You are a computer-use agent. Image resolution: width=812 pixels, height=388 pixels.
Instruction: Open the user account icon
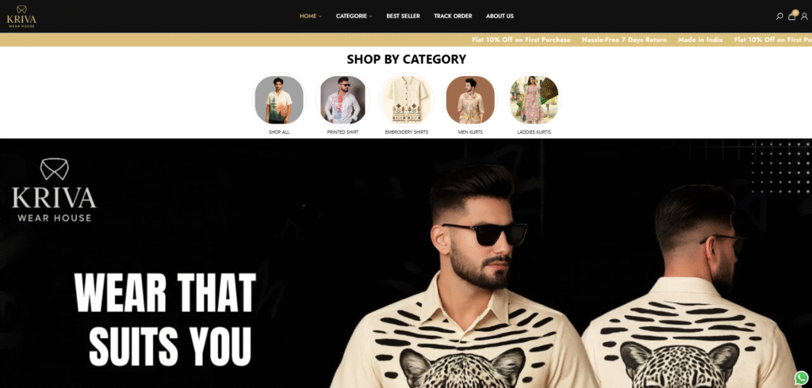pos(804,16)
